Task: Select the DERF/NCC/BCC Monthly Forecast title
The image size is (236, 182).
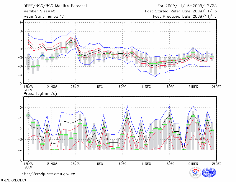Action: [x=55, y=6]
